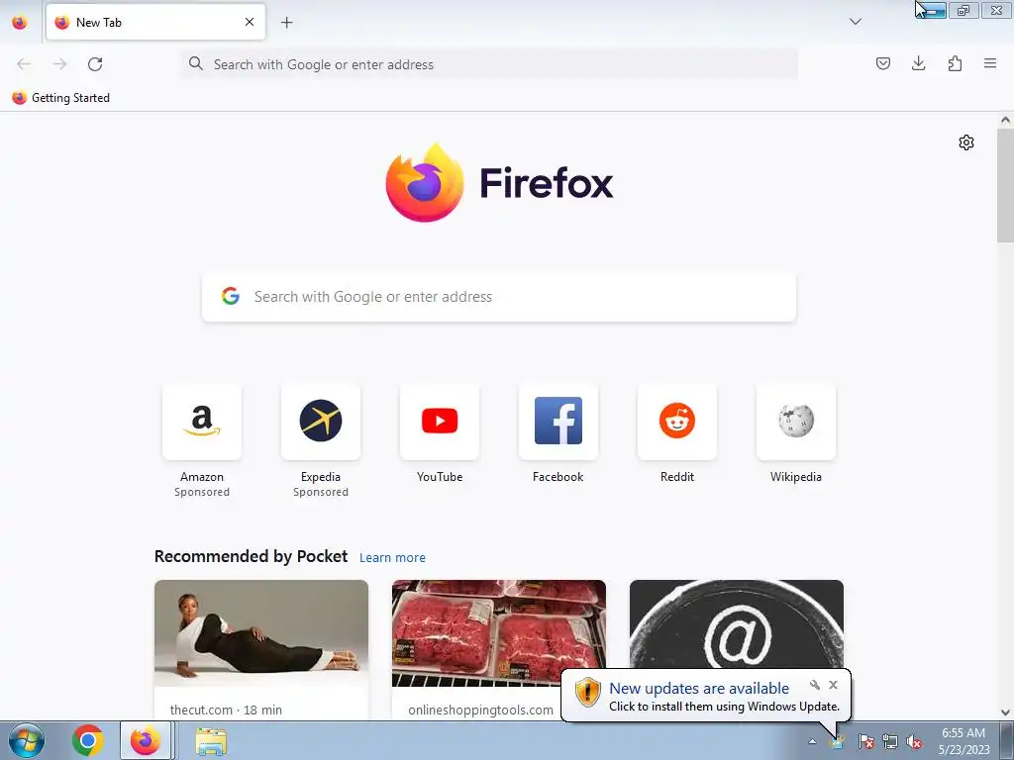Open balloon notification options wrench icon
The height and width of the screenshot is (760, 1014).
[815, 685]
